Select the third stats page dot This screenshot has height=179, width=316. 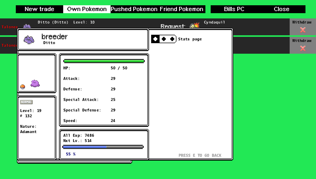(x=172, y=39)
